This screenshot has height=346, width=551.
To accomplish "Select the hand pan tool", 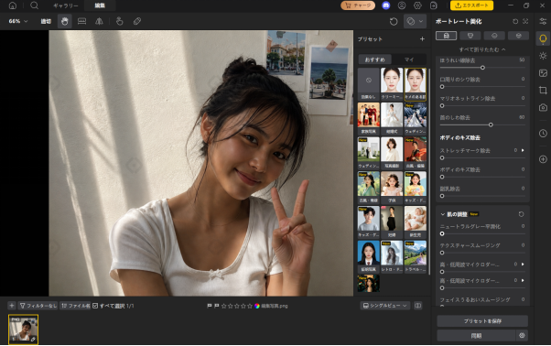I will pos(65,21).
